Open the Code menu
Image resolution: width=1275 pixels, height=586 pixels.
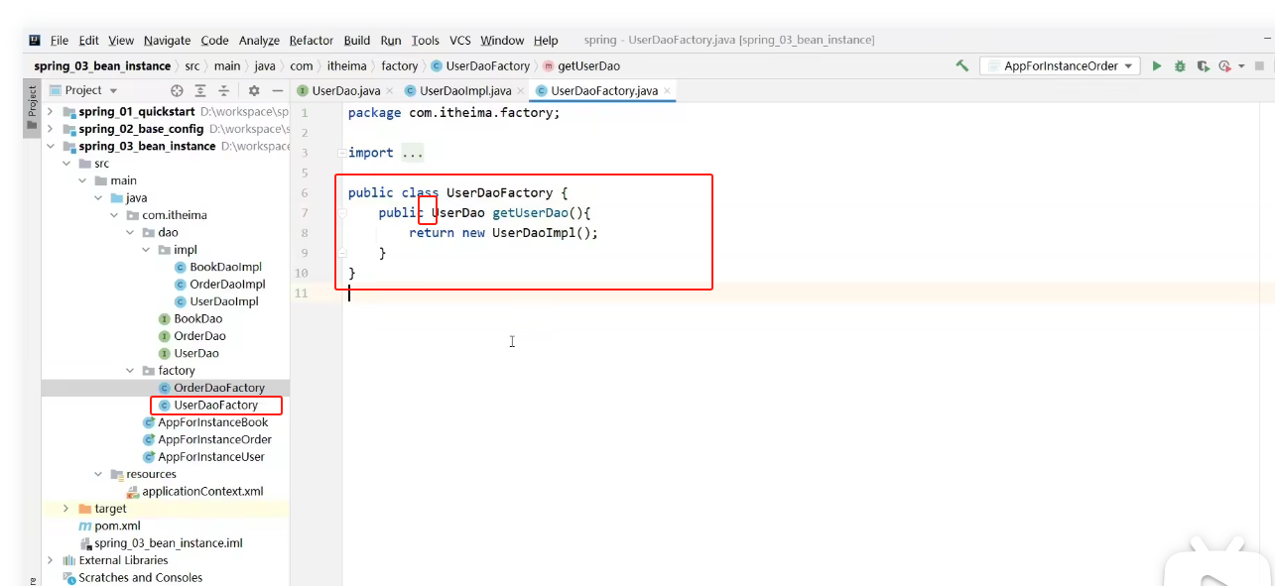coord(214,41)
